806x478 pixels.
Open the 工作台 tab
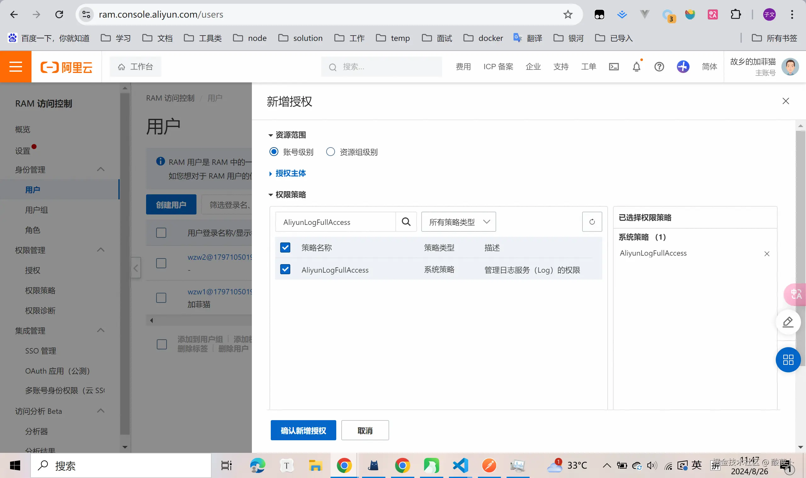[135, 67]
